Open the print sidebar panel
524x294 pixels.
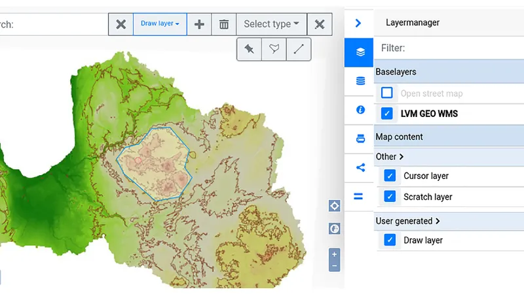point(359,139)
